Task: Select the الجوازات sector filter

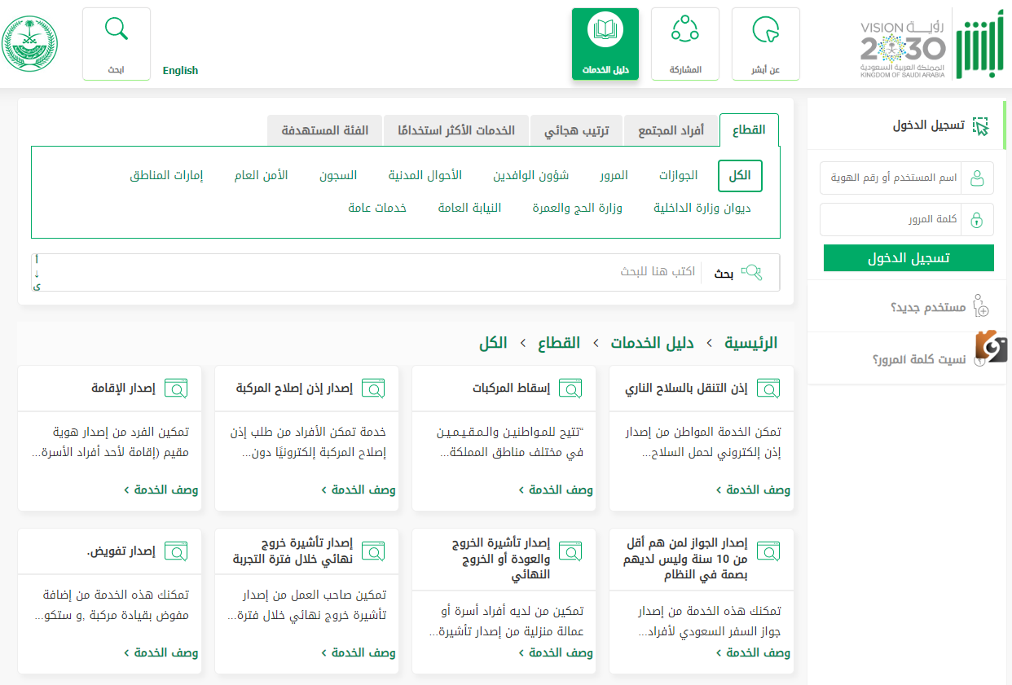Action: click(x=678, y=176)
